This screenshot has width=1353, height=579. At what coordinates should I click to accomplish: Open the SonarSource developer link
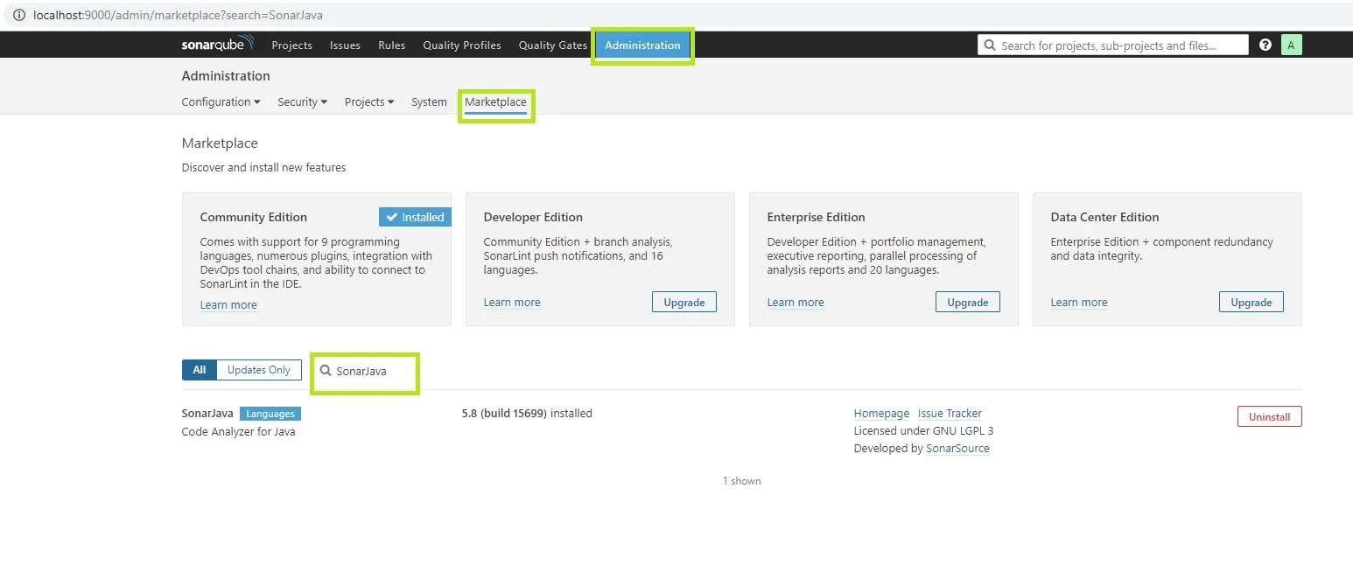click(x=957, y=449)
